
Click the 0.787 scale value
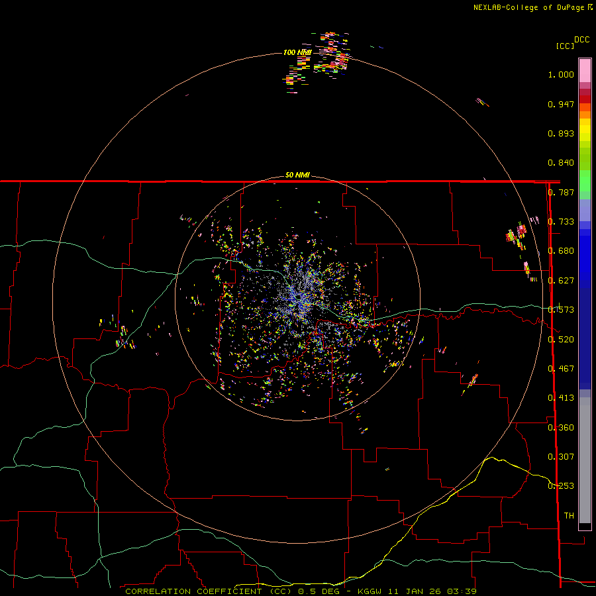561,192
